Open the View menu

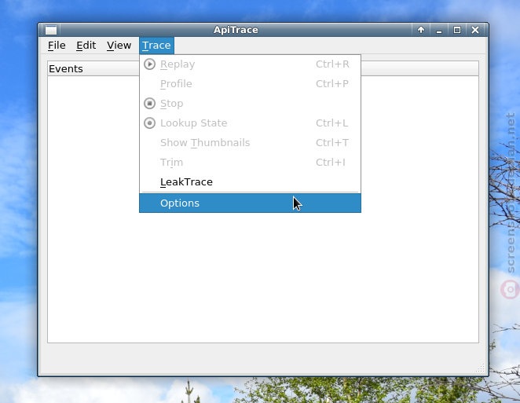[x=119, y=46]
